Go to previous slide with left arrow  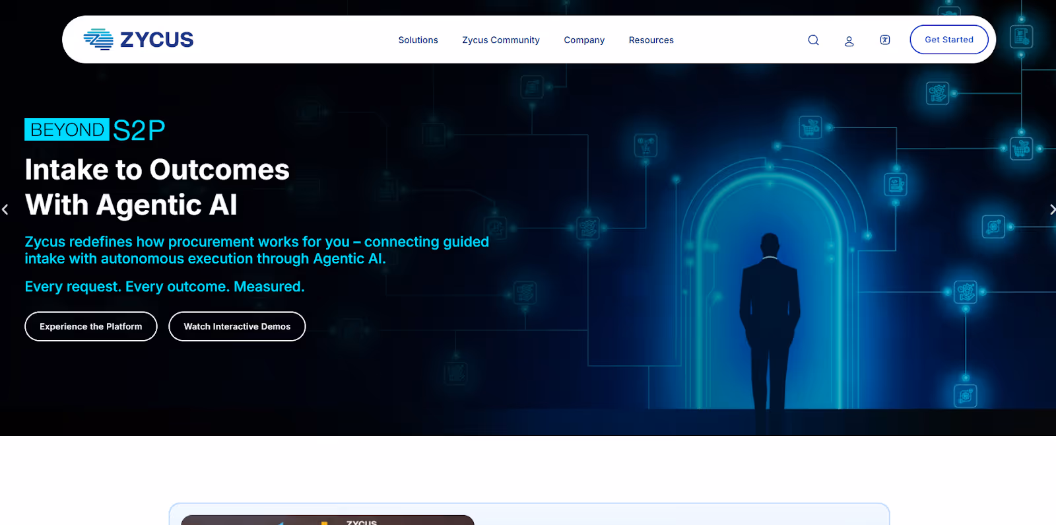(5, 209)
